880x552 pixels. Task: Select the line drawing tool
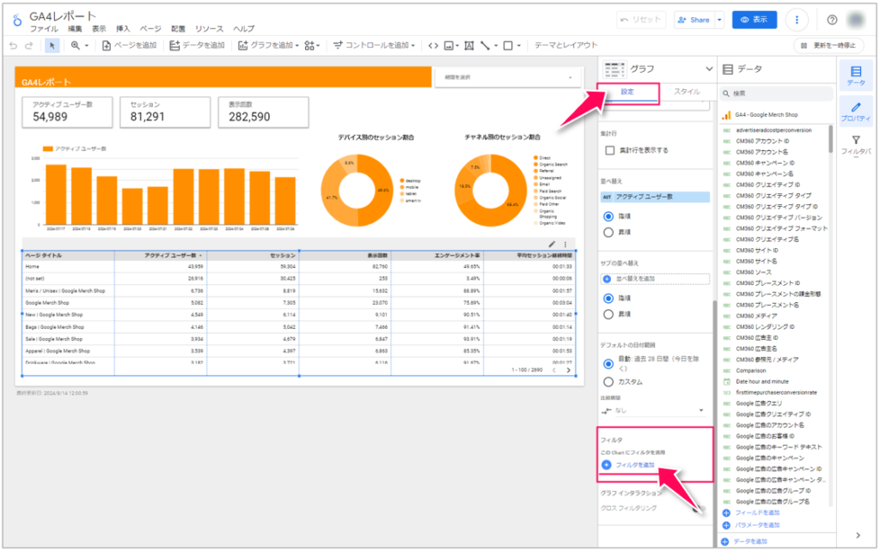coord(485,45)
